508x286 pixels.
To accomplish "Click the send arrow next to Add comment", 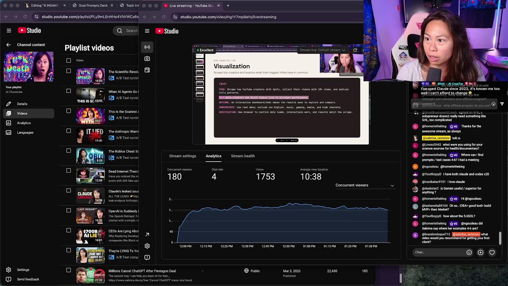I will coord(502,104).
